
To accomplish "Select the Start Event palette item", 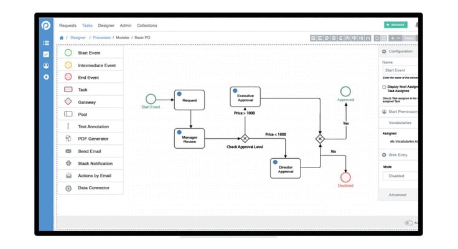I will (x=91, y=53).
